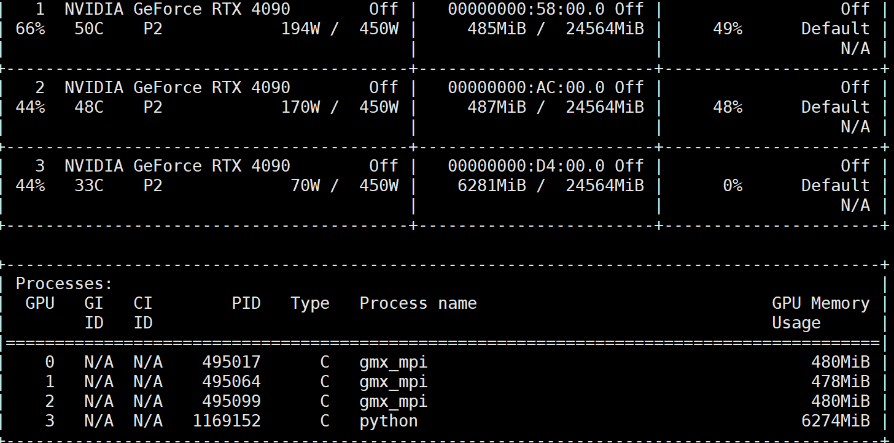Click the 50C temperature reading

[x=89, y=29]
